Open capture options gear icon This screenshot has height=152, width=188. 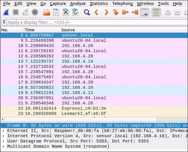pyautogui.click(x=35, y=12)
